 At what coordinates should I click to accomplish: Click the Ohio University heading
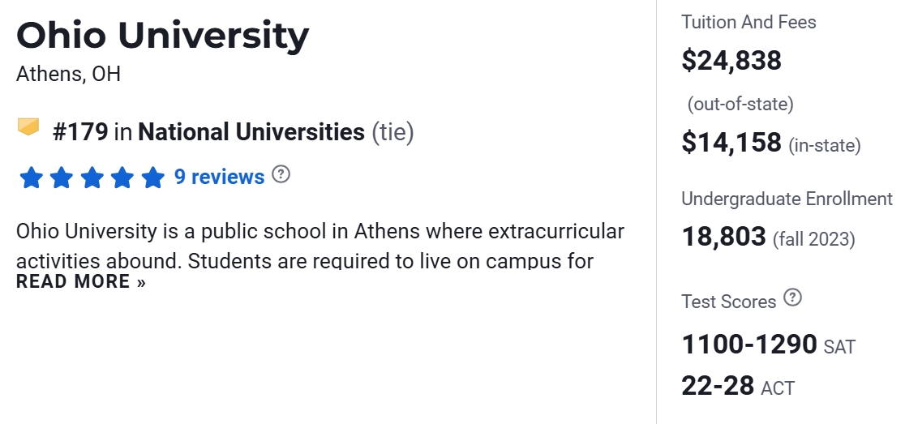162,36
